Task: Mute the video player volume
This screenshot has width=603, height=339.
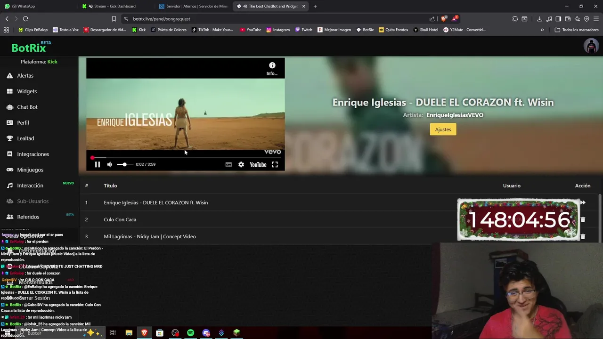Action: click(x=110, y=164)
